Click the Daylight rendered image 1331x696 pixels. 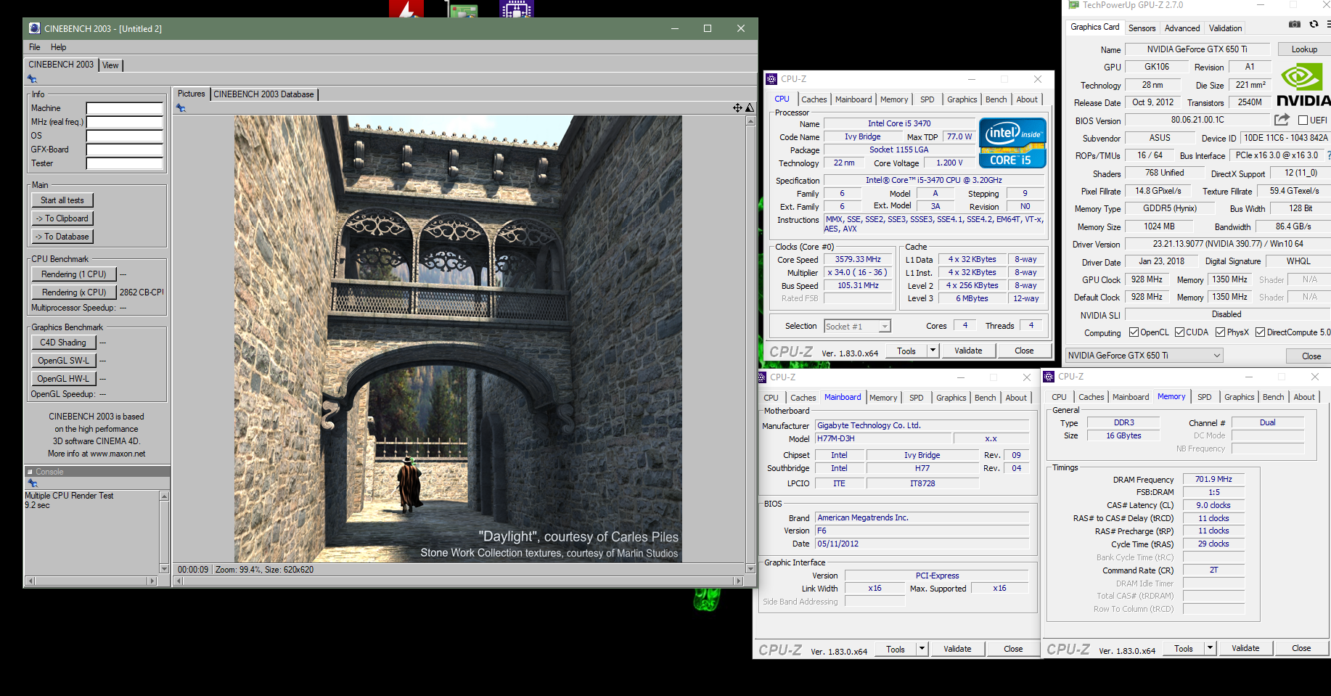(x=458, y=339)
